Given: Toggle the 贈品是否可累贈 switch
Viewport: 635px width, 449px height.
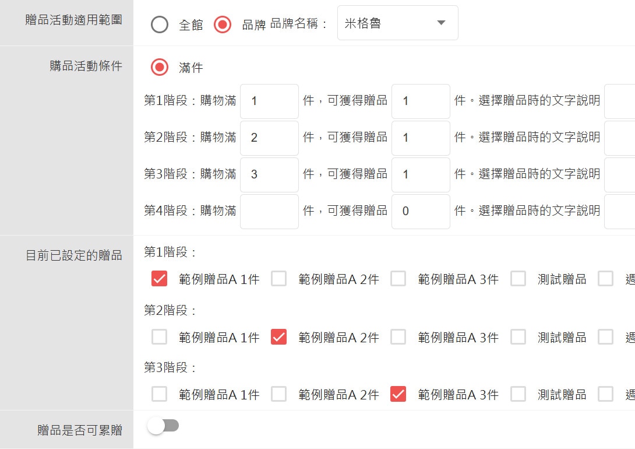Looking at the screenshot, I should (x=163, y=426).
